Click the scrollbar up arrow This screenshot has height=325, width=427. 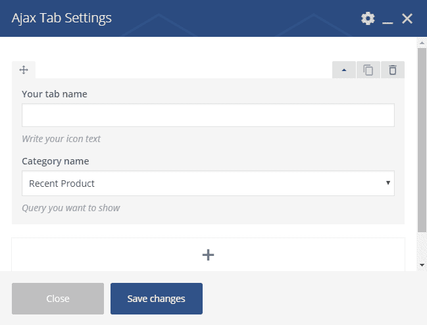point(422,42)
